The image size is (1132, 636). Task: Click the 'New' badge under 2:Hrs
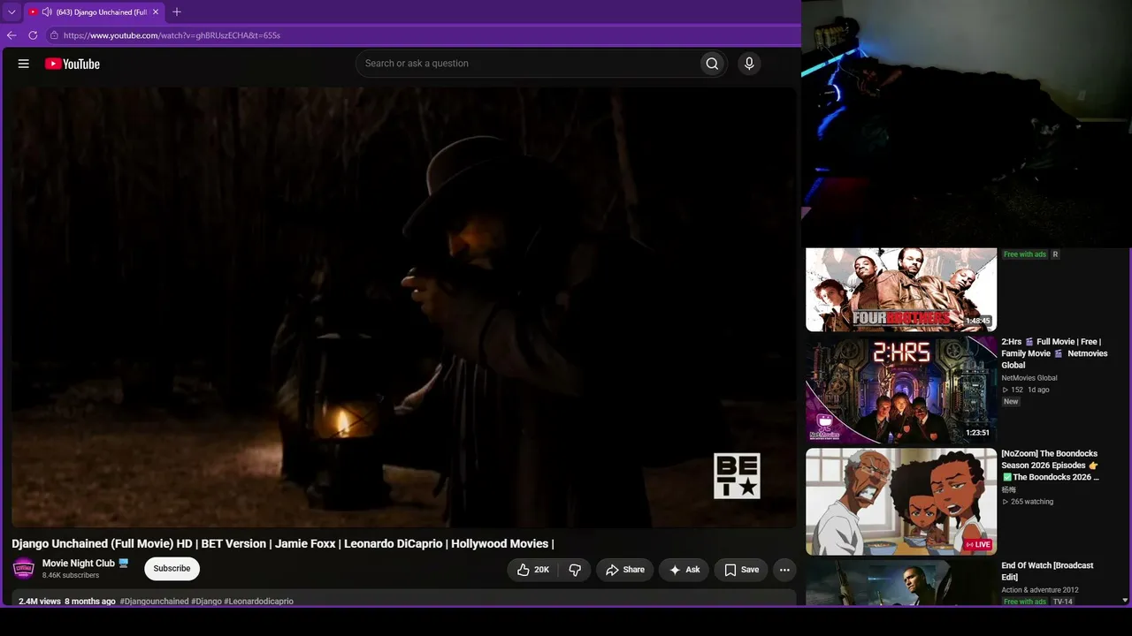(x=1011, y=401)
